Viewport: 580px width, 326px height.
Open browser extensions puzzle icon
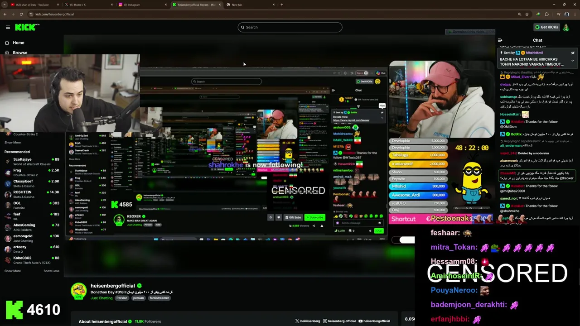(x=546, y=14)
